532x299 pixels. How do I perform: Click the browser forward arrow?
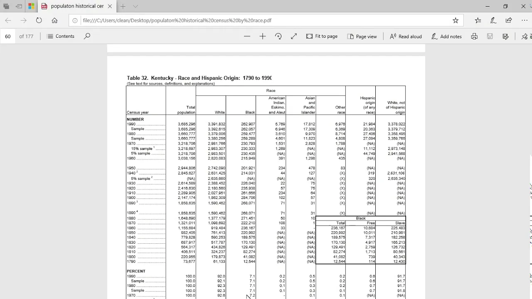point(24,20)
